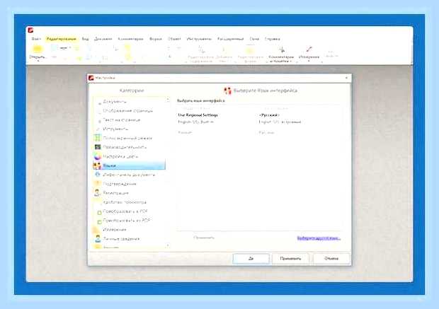Open the Файл menu
The height and width of the screenshot is (309, 439).
point(36,39)
